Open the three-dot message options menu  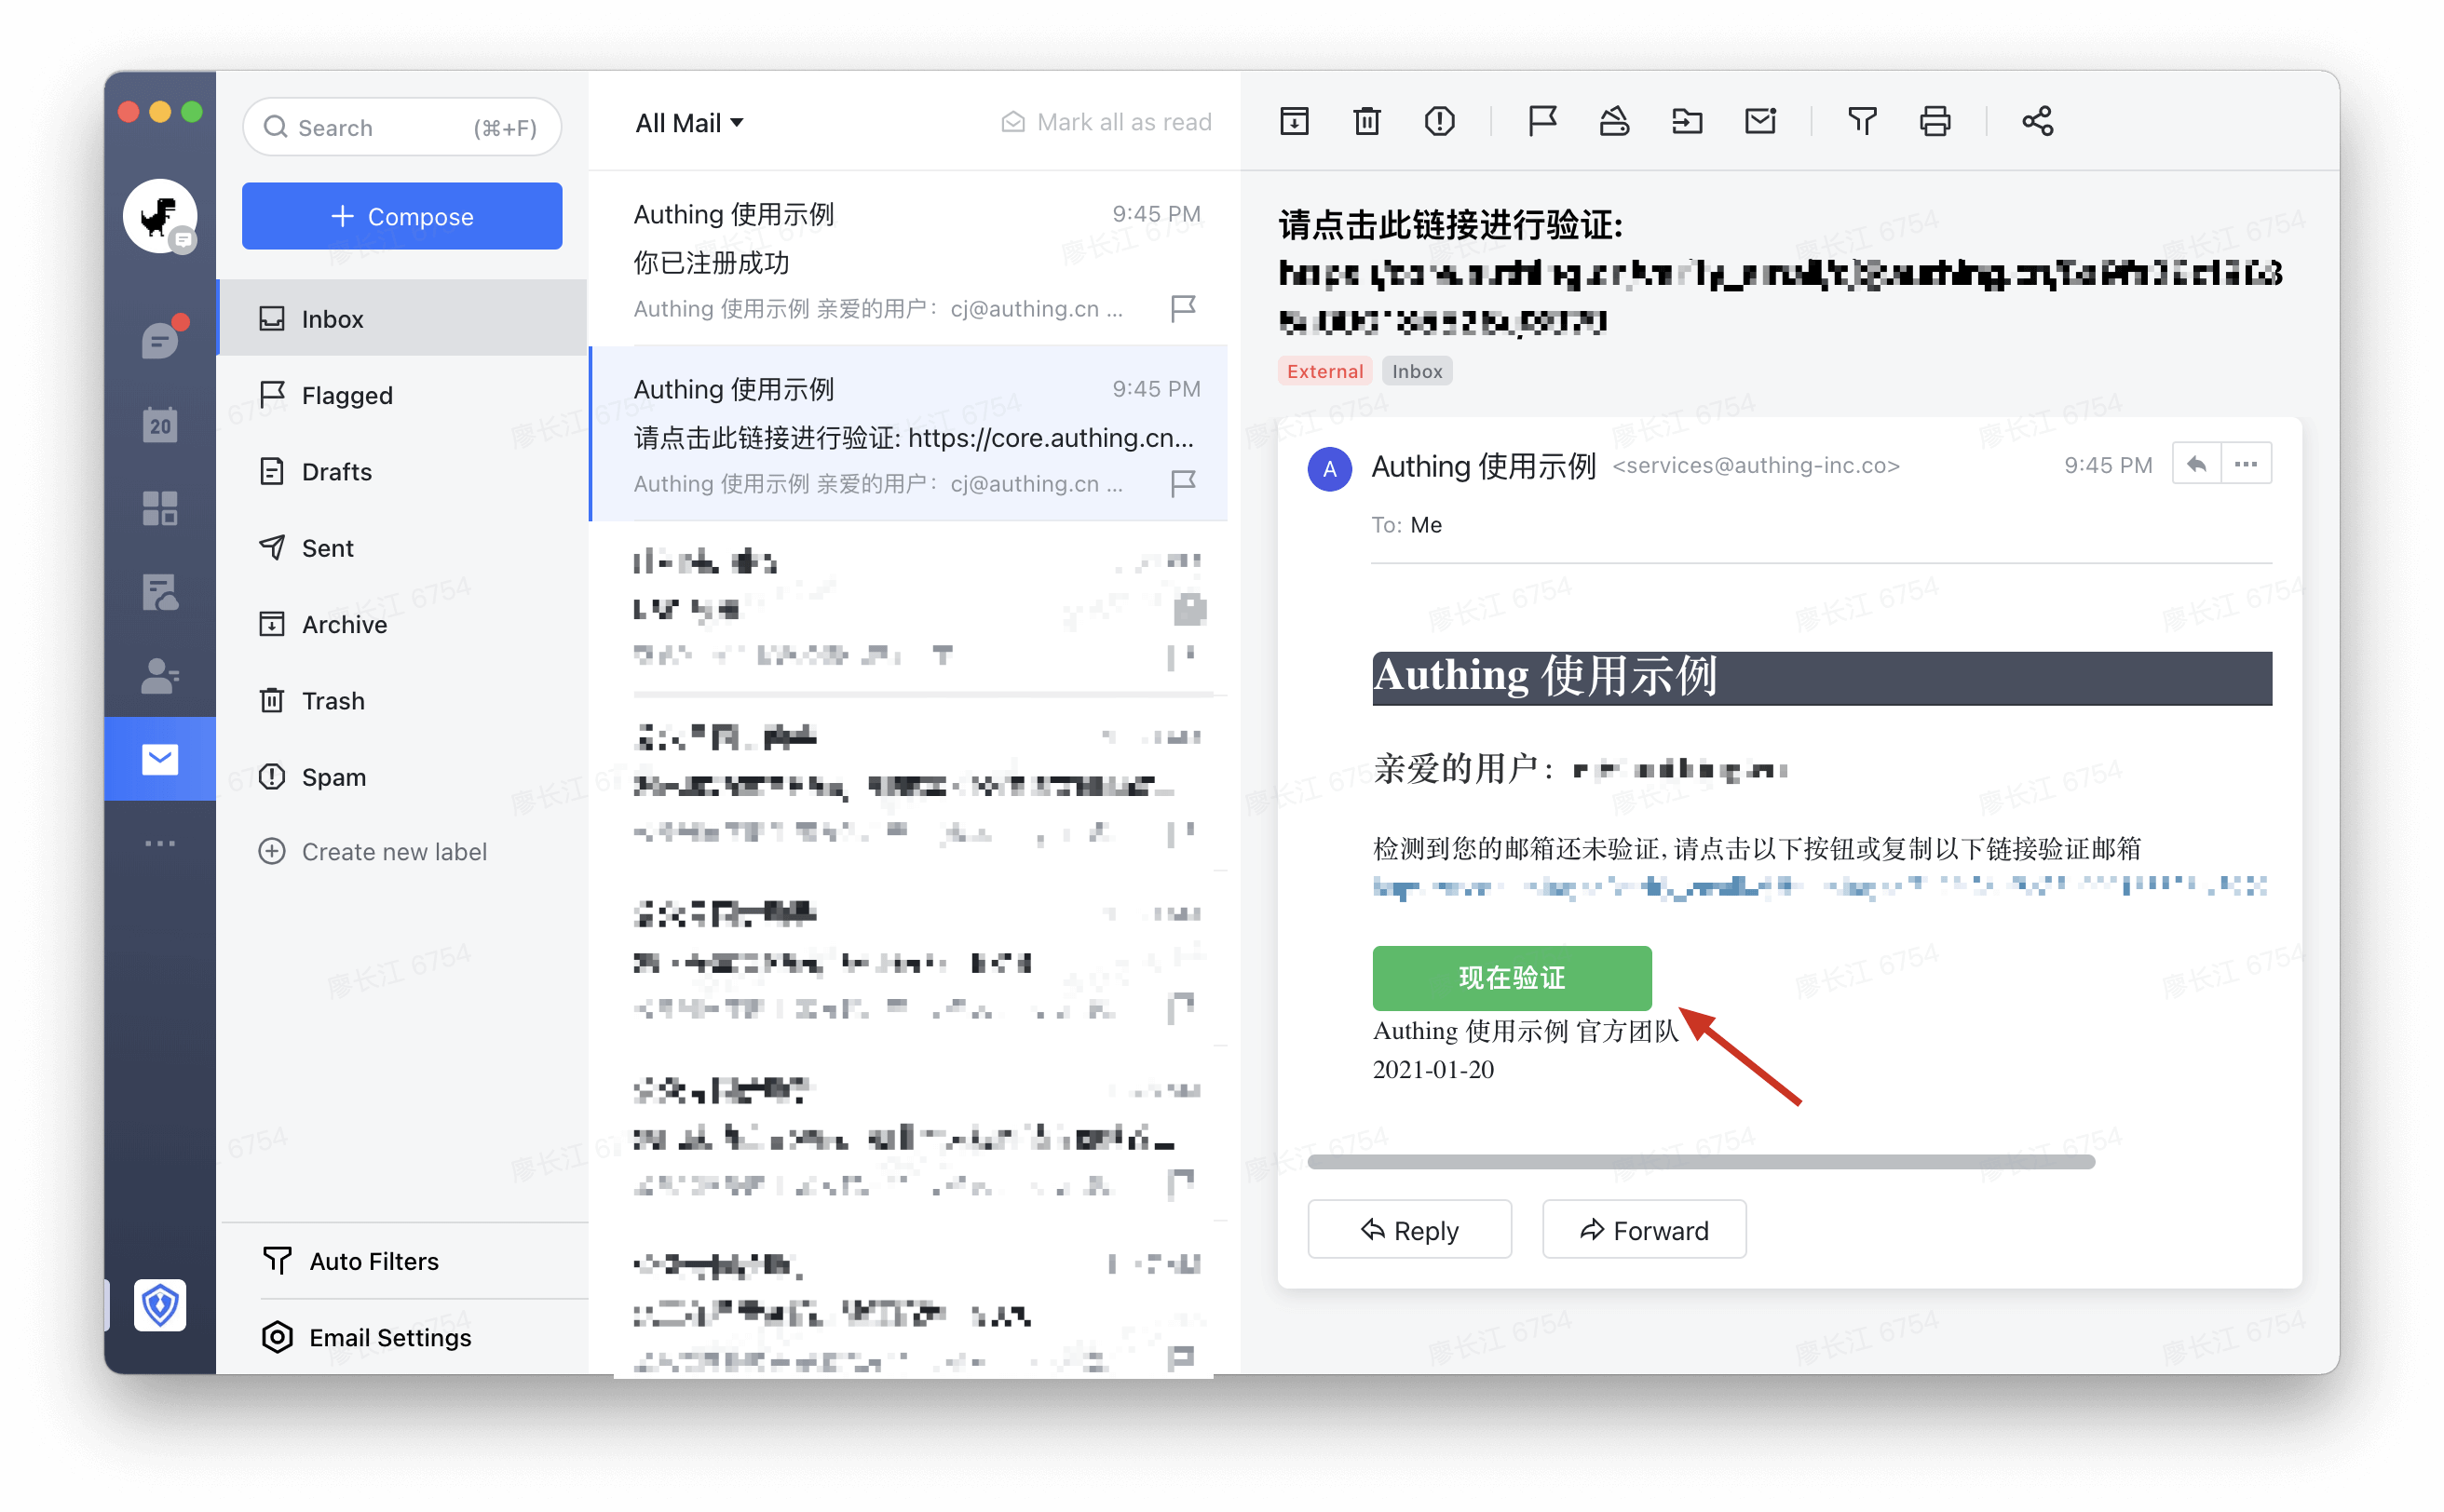coord(2246,465)
